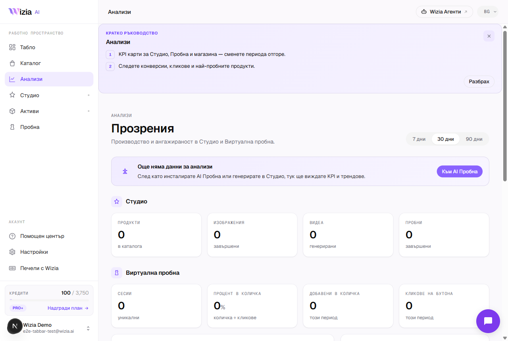This screenshot has width=508, height=341.
Task: Click the Към AI Пробна button
Action: [460, 171]
